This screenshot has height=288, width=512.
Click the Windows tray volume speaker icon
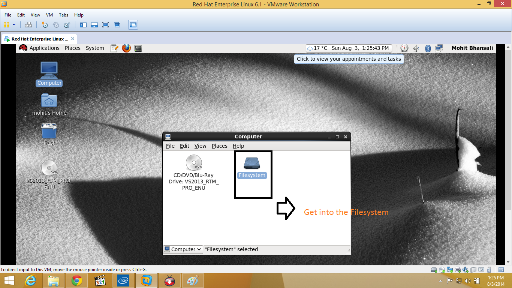coord(468,281)
